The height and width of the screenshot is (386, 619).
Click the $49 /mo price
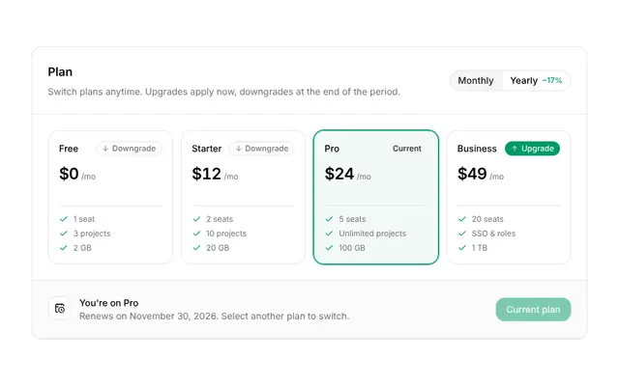pyautogui.click(x=481, y=174)
